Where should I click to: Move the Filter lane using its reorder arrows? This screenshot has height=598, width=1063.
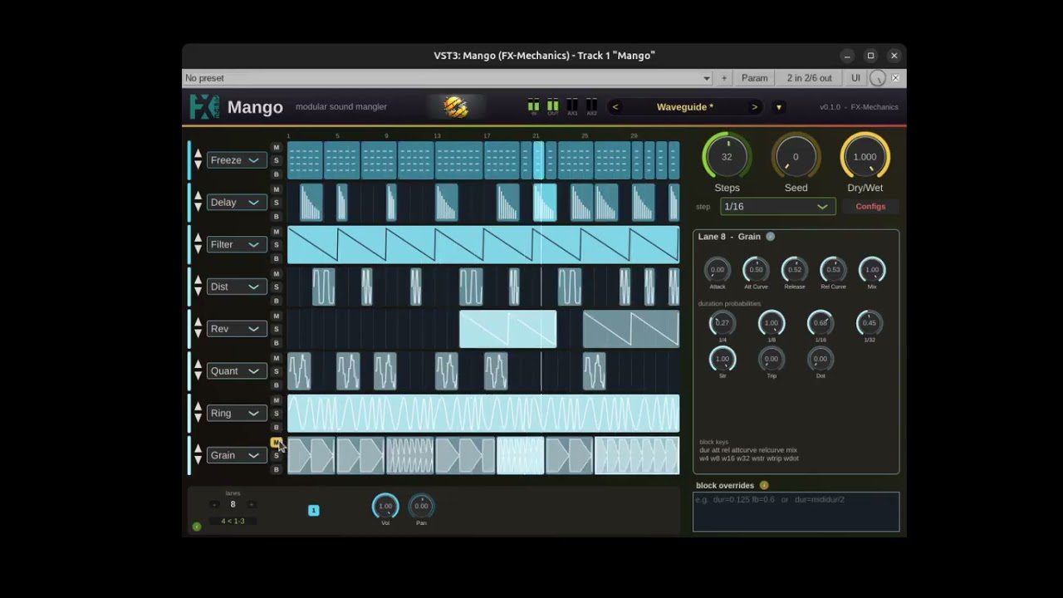[198, 245]
